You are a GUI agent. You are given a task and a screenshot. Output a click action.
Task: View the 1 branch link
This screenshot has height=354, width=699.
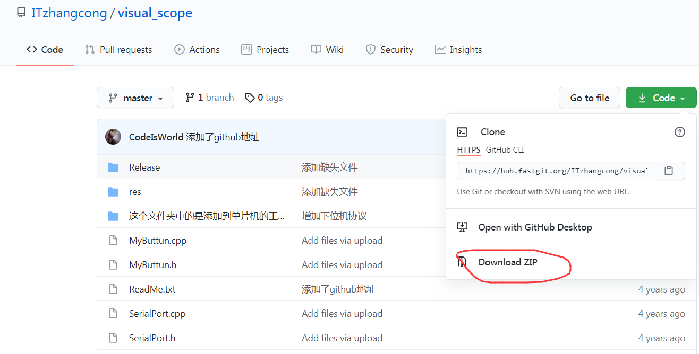pos(209,98)
